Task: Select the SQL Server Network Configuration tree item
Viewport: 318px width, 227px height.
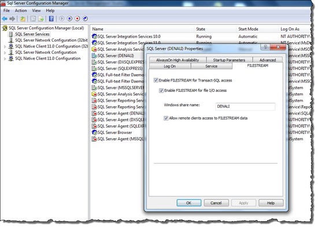Action: pyautogui.click(x=46, y=53)
